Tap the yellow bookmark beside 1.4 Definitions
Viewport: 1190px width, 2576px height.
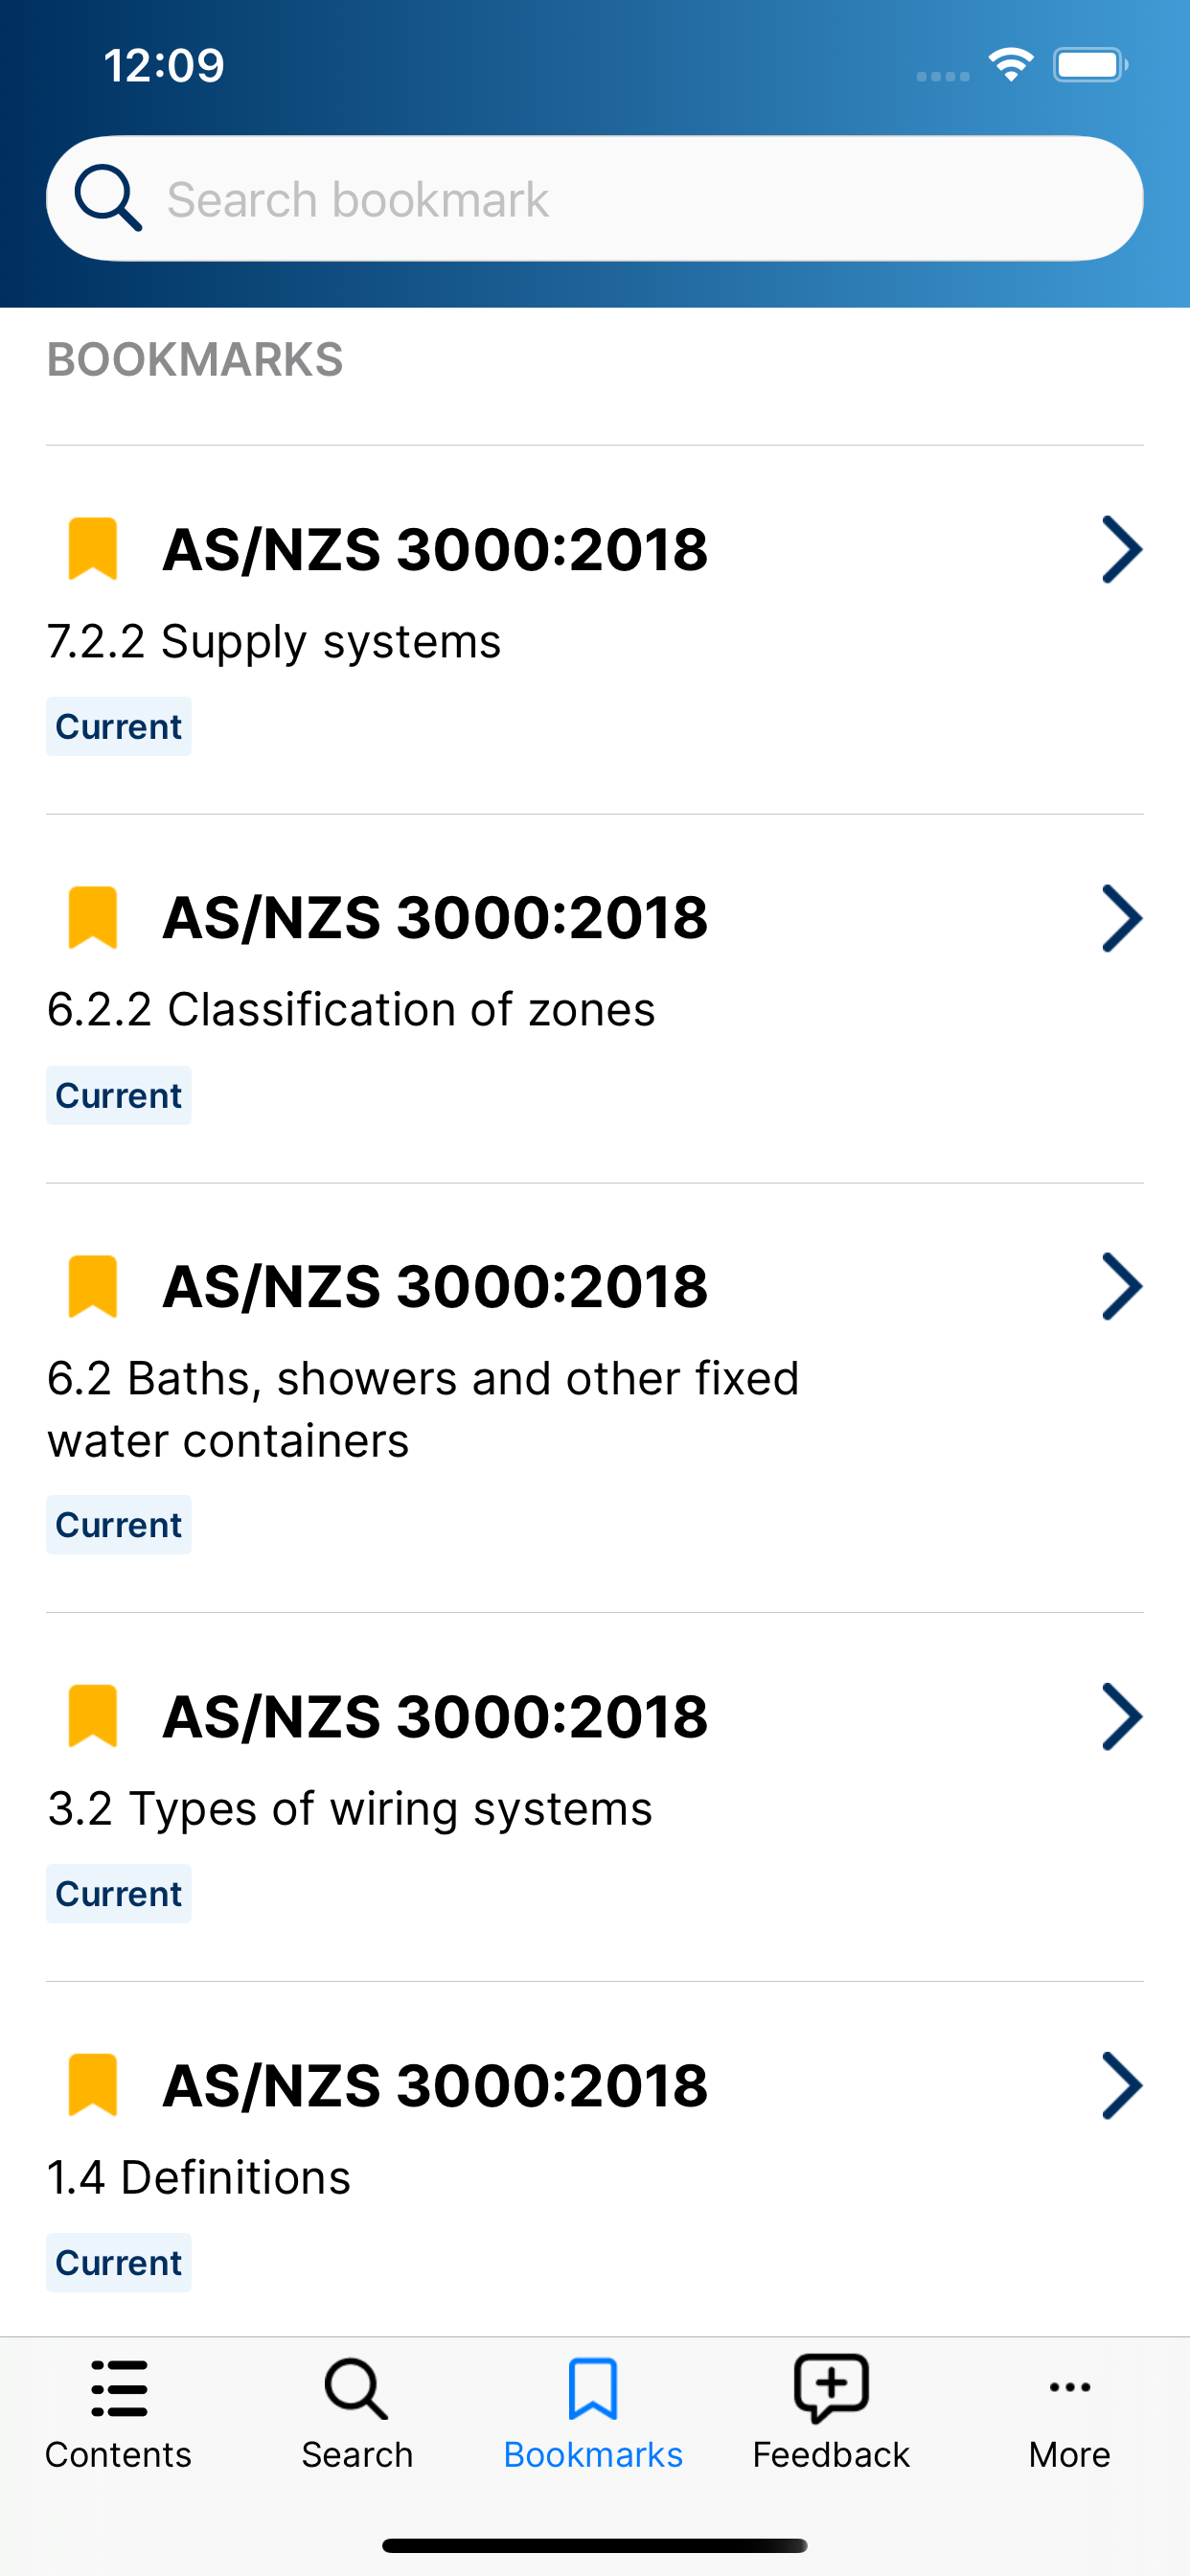[x=93, y=2085]
